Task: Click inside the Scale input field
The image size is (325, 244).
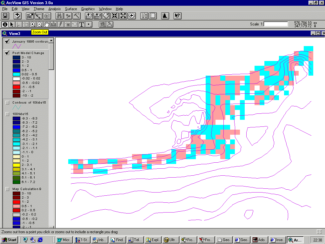Action: tap(276, 24)
